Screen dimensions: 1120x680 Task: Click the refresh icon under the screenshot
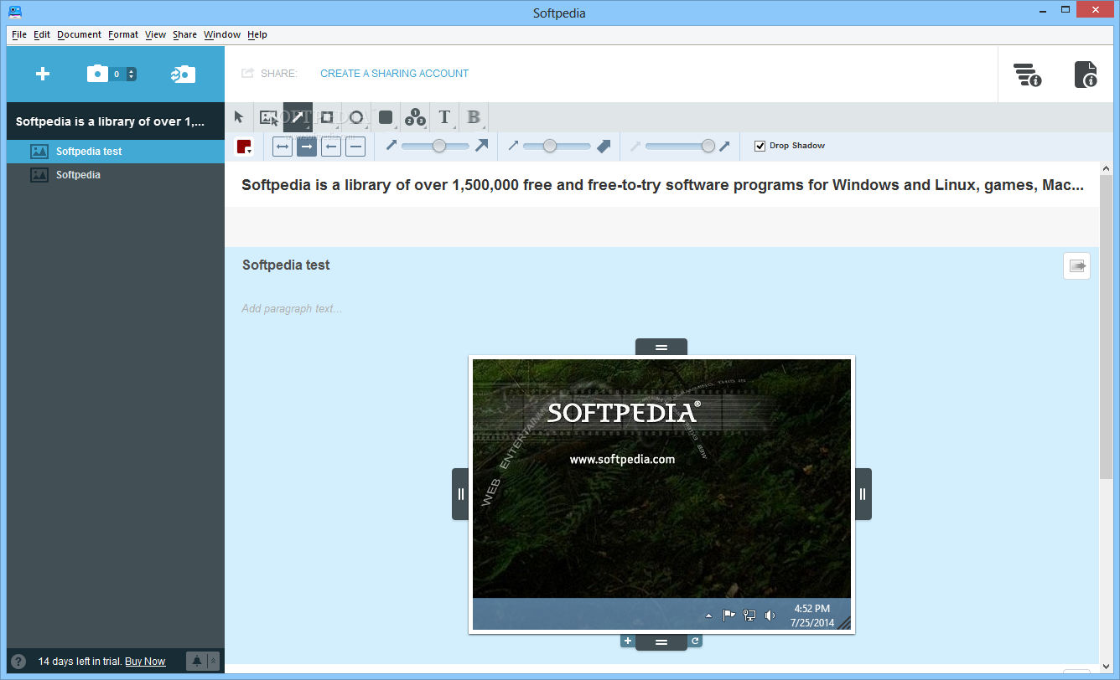pyautogui.click(x=695, y=641)
